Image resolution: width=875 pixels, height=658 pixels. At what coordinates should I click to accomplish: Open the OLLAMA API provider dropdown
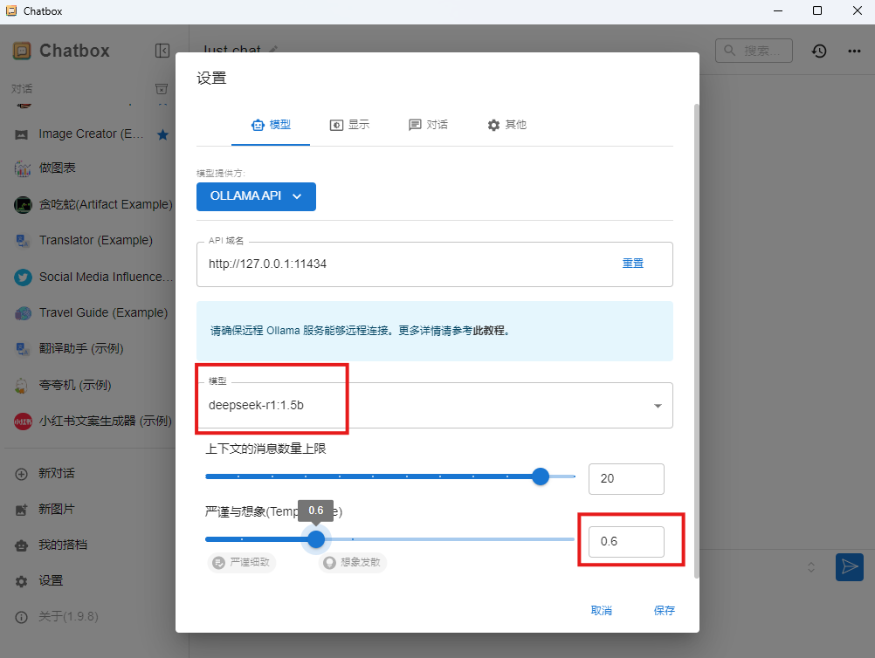[x=256, y=196]
